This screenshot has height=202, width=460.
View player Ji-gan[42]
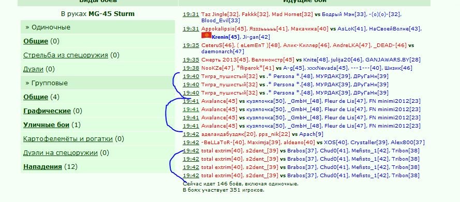point(256,37)
